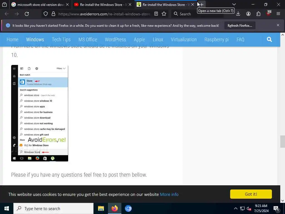This screenshot has width=285, height=214.
Task: Open the Tech Tips menu item
Action: coord(61,40)
